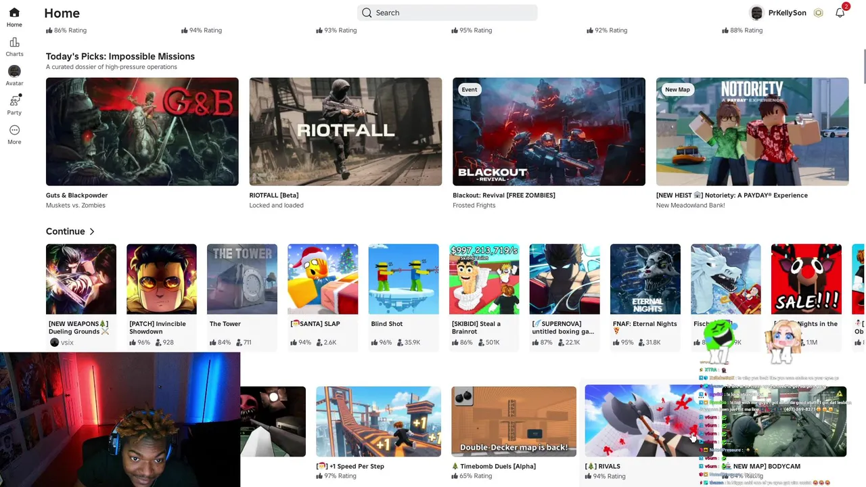
Task: Click inside the Search field
Action: click(x=447, y=13)
